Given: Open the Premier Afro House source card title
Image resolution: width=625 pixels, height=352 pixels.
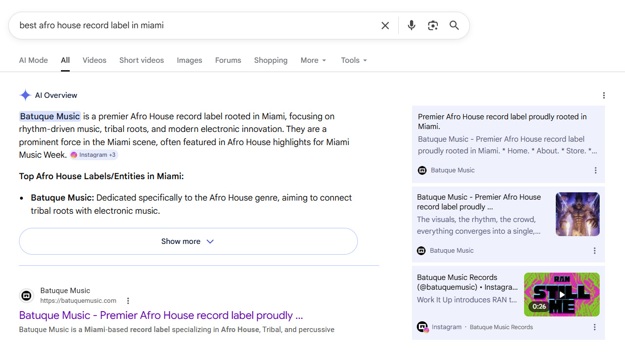Looking at the screenshot, I should 502,121.
